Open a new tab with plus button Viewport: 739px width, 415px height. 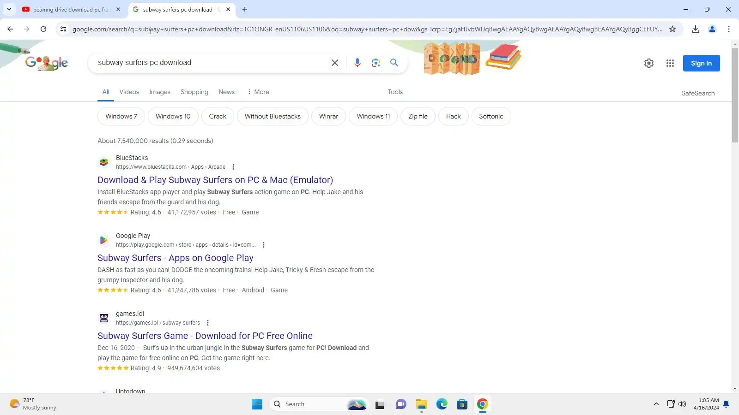(245, 9)
